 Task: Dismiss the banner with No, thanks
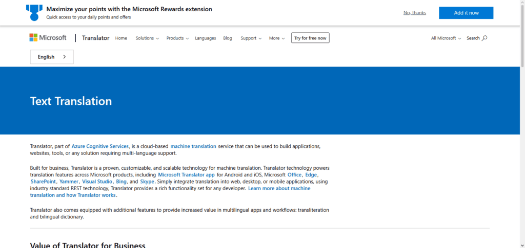pyautogui.click(x=414, y=13)
